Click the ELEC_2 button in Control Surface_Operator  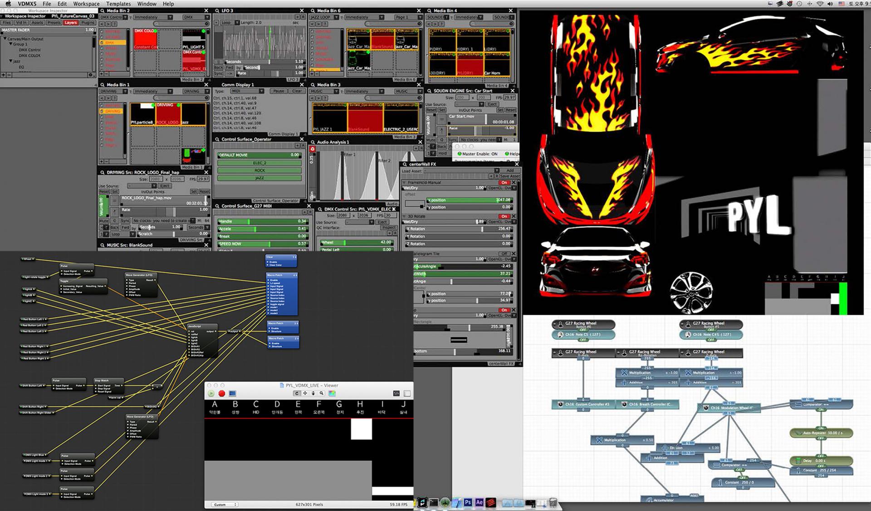(x=259, y=163)
